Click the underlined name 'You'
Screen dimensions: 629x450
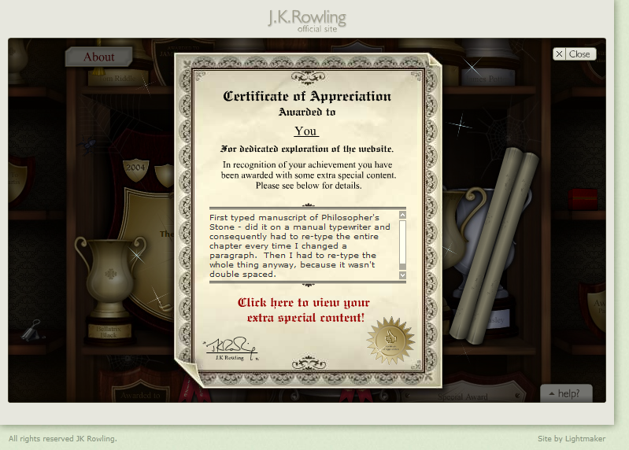305,131
